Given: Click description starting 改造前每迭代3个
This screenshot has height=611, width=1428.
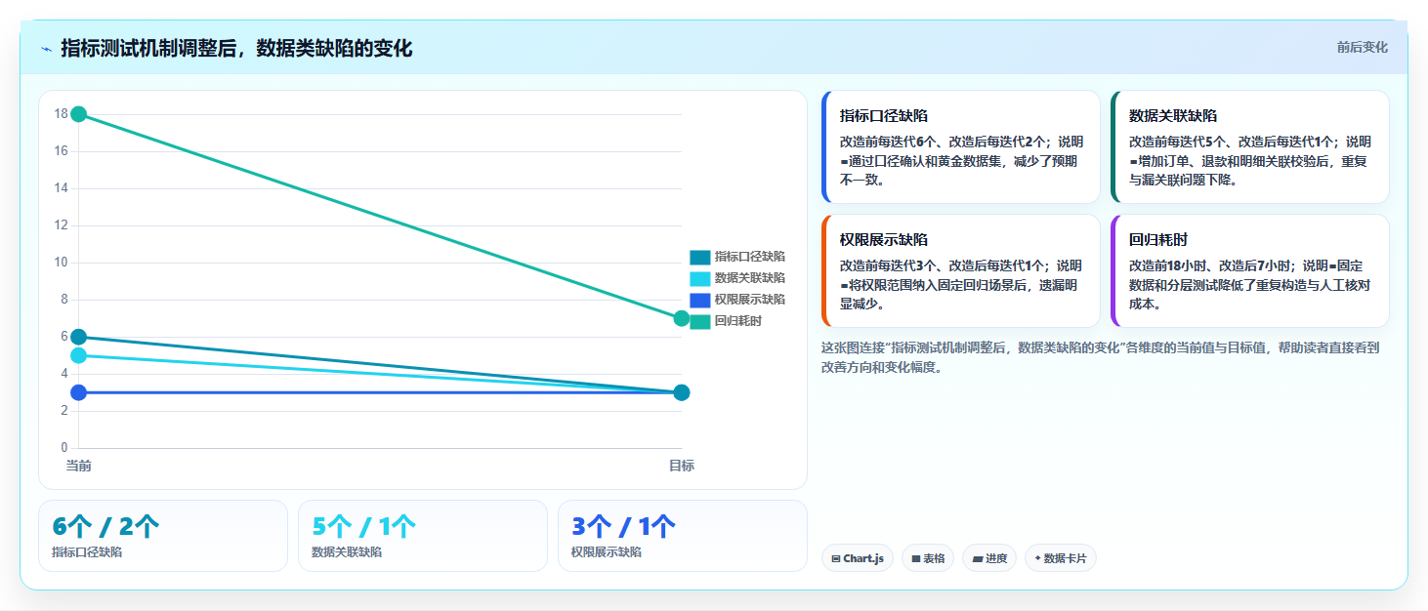Looking at the screenshot, I should pyautogui.click(x=961, y=284).
